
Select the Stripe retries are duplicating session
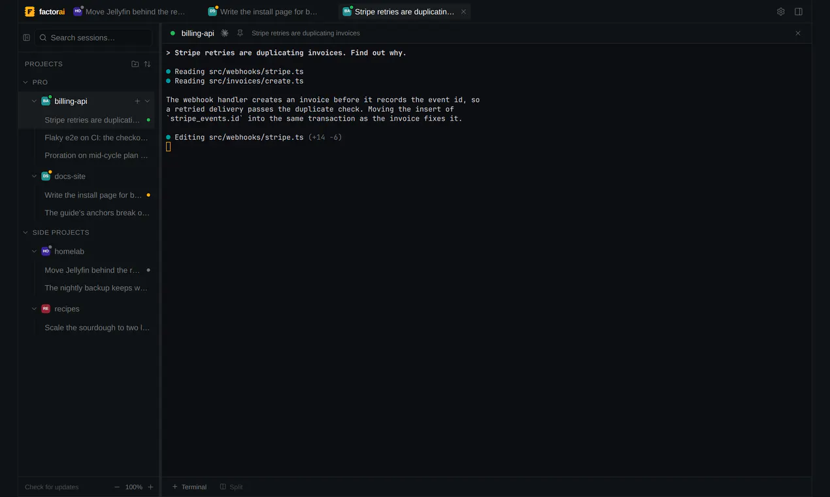click(92, 120)
